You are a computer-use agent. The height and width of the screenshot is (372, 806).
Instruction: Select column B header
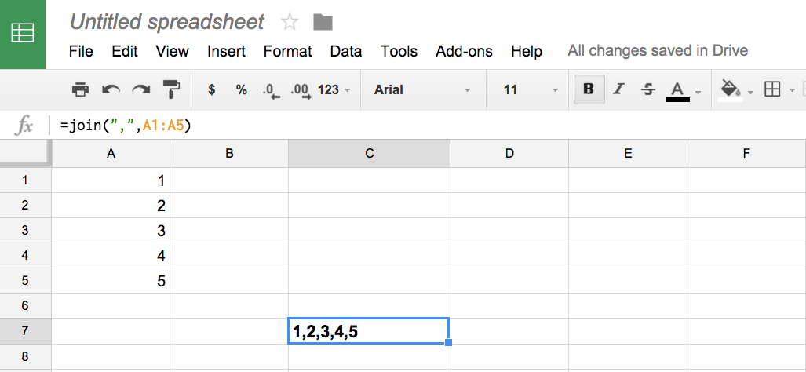coord(229,153)
